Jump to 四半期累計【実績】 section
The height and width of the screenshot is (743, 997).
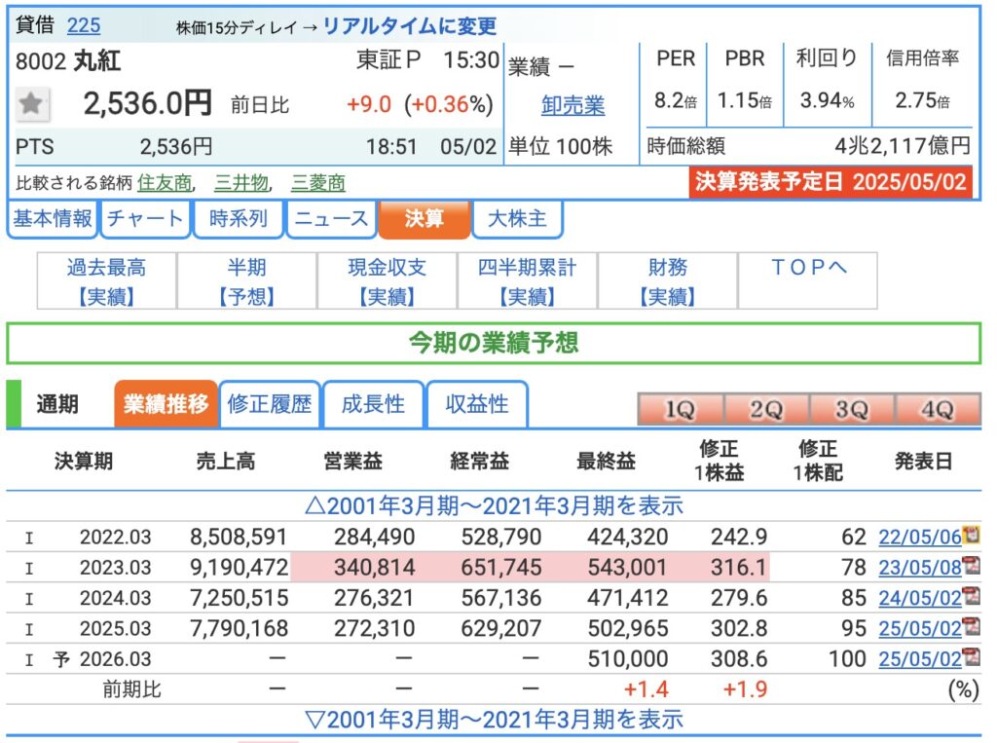(x=527, y=281)
